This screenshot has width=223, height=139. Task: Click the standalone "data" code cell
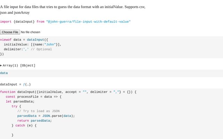(4, 73)
